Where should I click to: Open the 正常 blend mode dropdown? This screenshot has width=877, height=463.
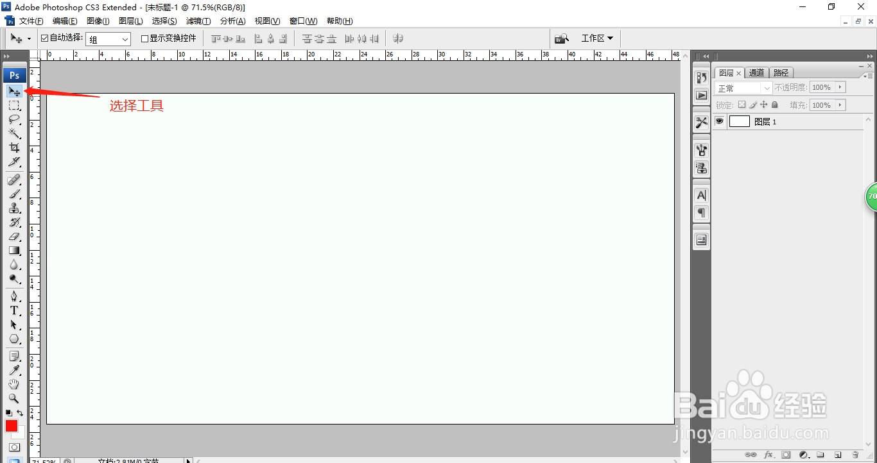tap(743, 88)
